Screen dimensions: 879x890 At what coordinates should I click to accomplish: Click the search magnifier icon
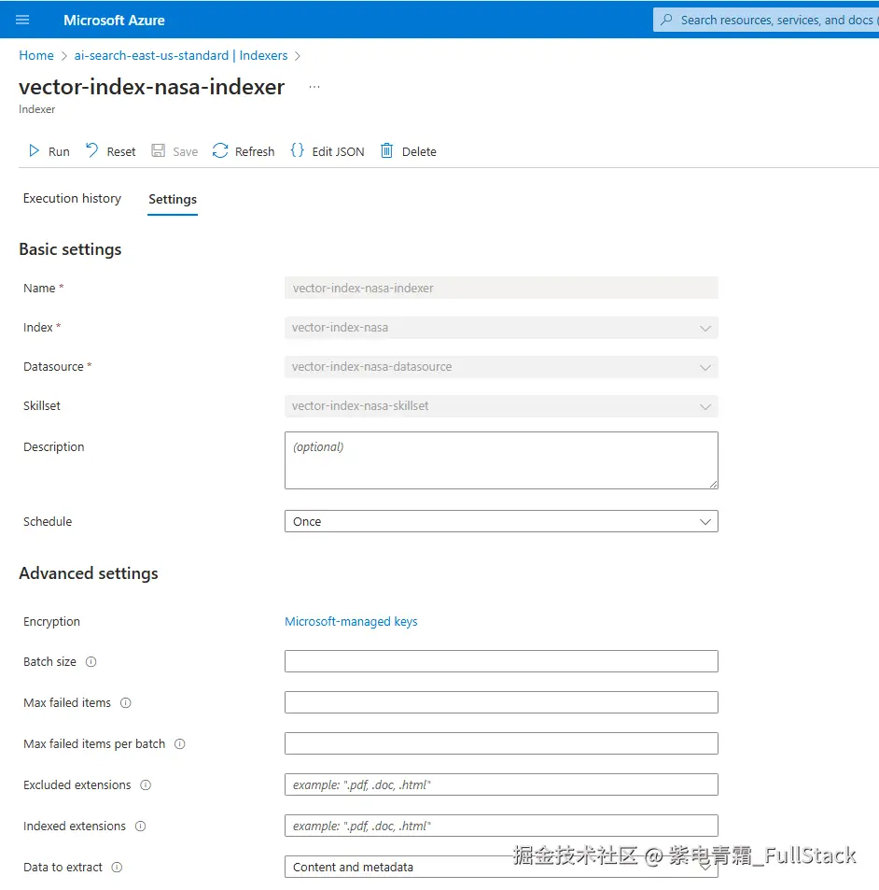click(x=667, y=20)
